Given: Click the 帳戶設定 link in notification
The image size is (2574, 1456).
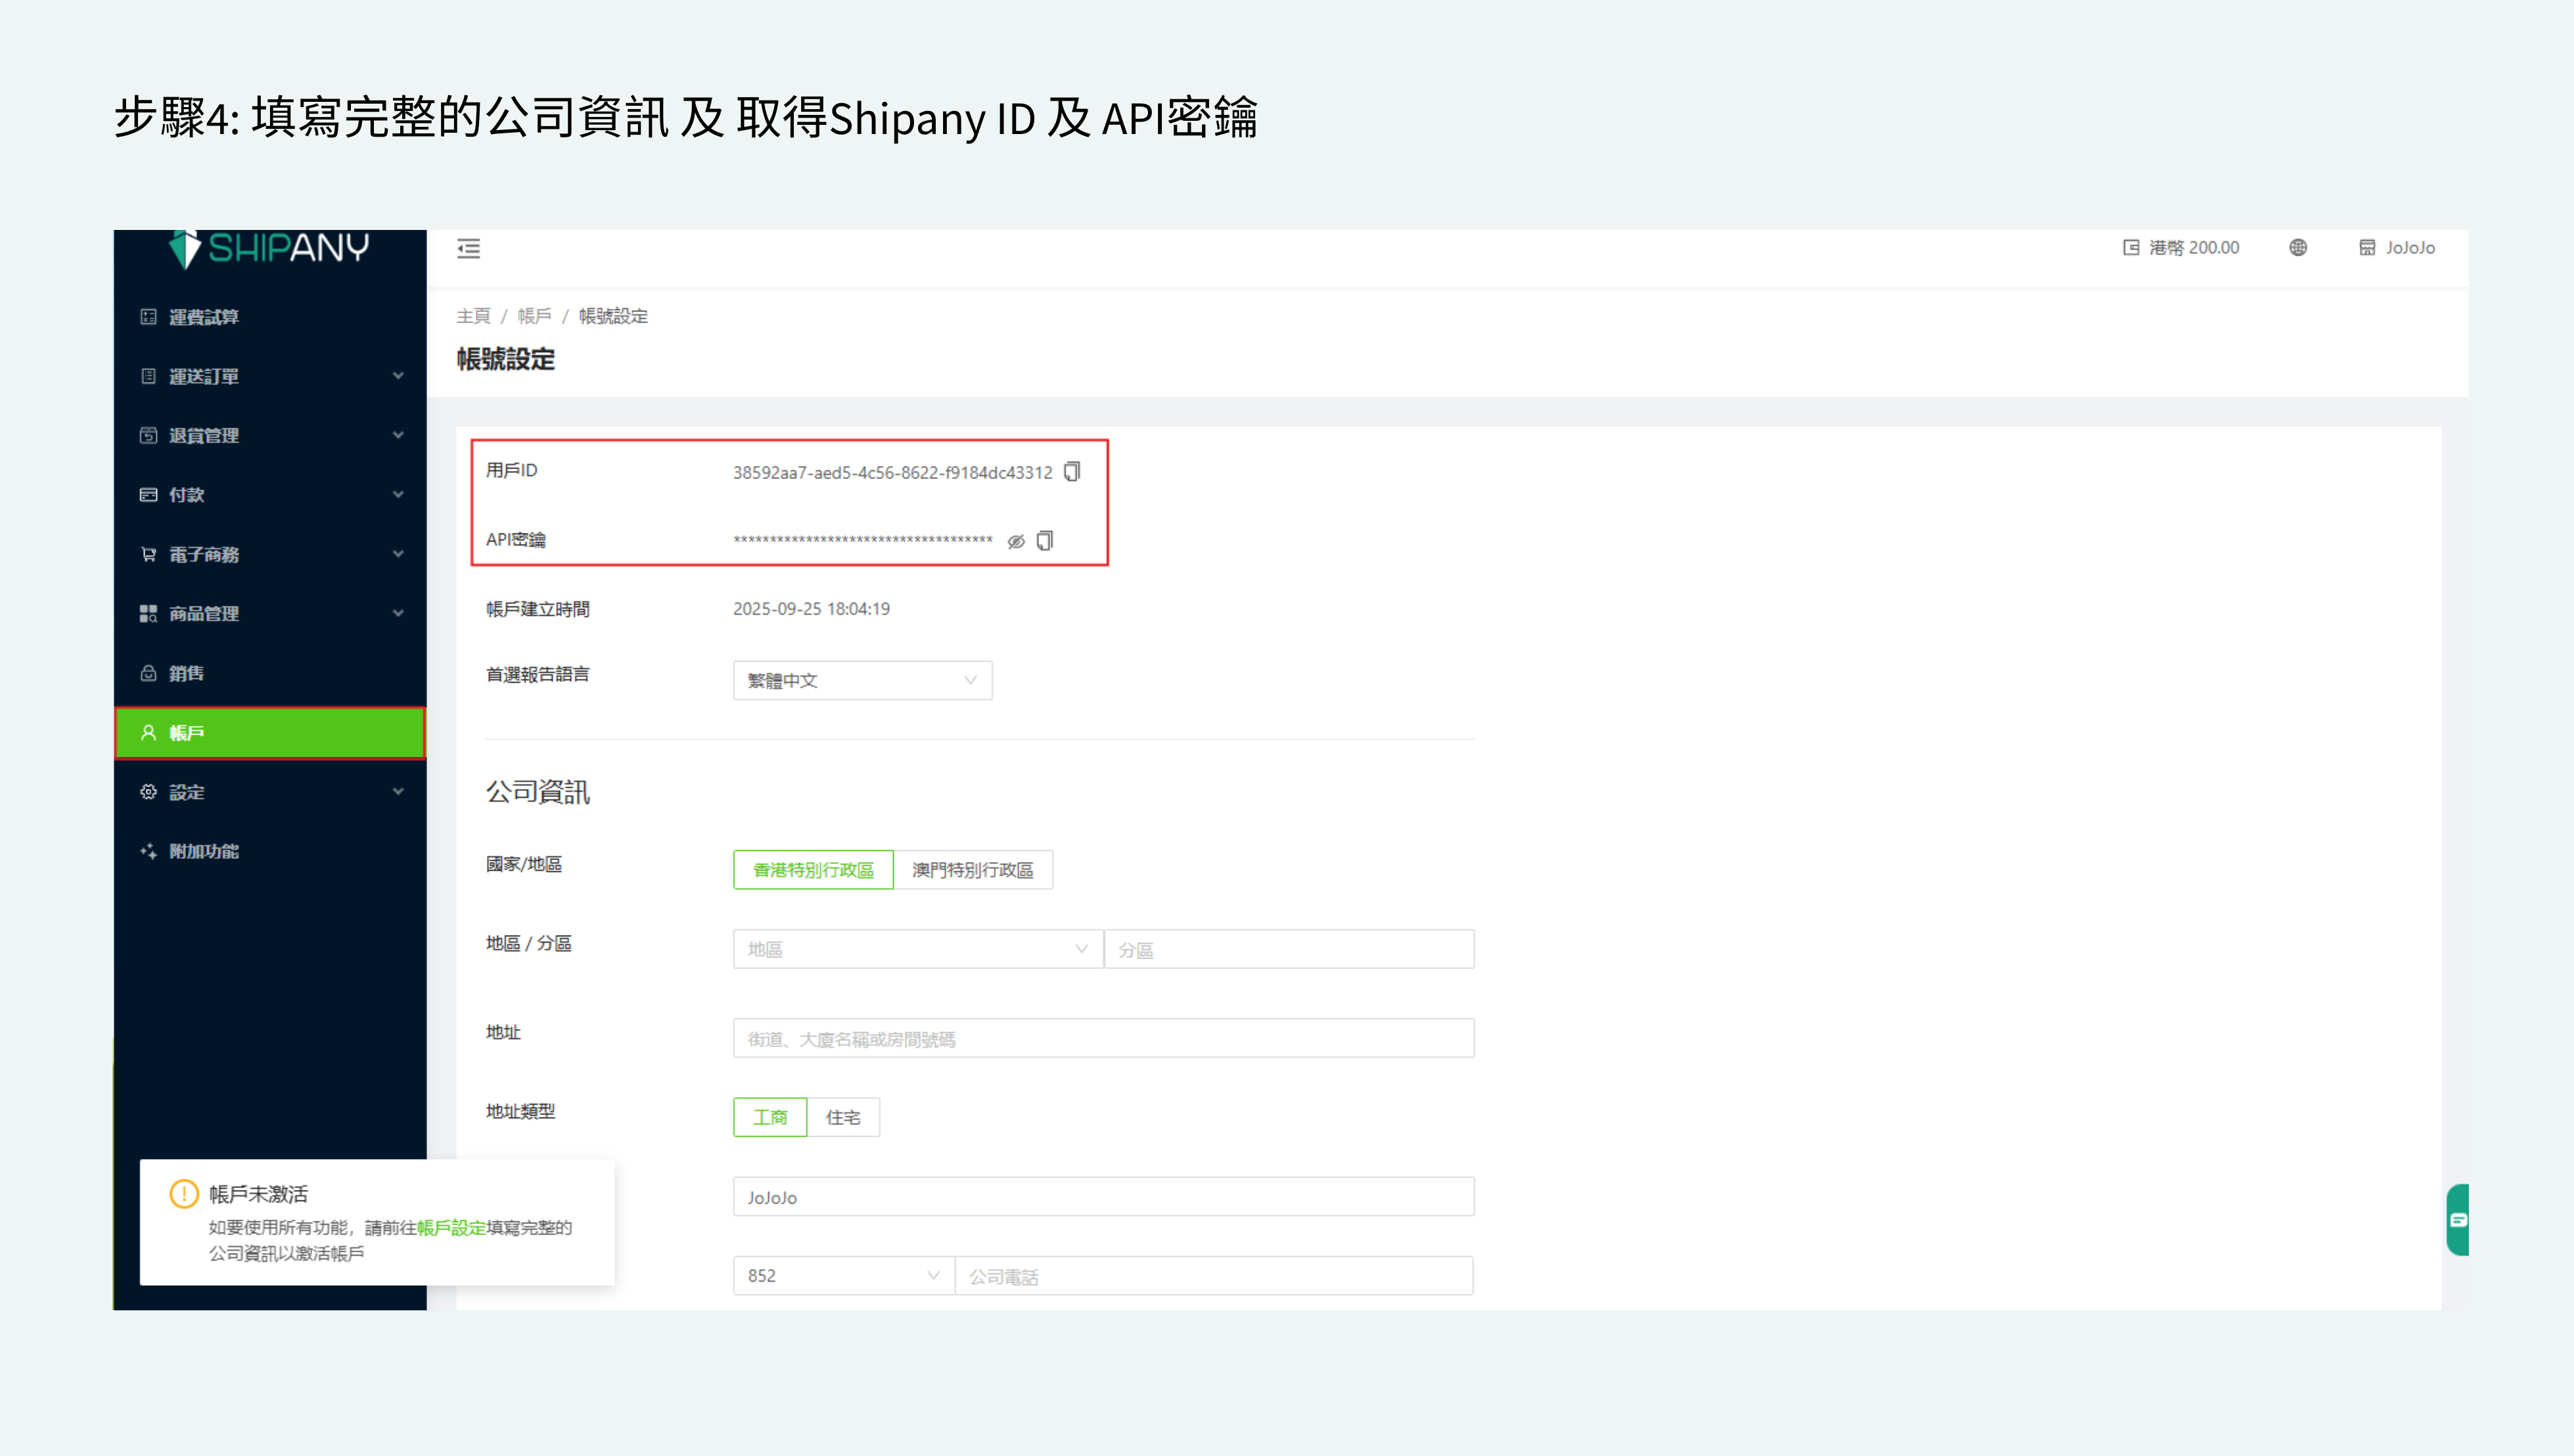Looking at the screenshot, I should pyautogui.click(x=451, y=1227).
